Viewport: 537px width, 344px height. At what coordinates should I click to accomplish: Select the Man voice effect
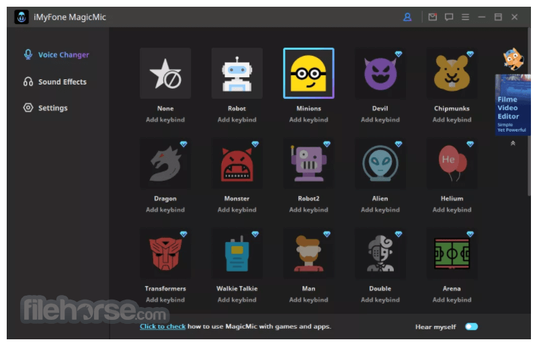tap(308, 253)
